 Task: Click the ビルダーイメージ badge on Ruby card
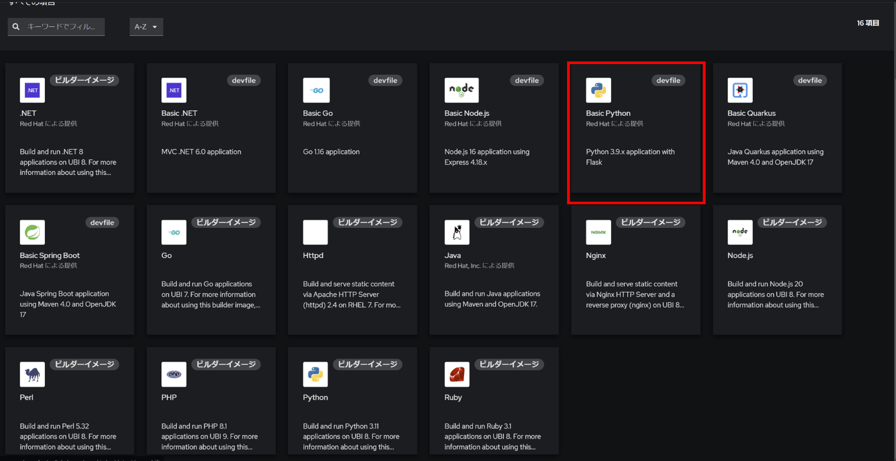(x=509, y=364)
